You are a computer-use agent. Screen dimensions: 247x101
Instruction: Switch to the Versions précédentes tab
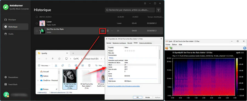point(145,43)
